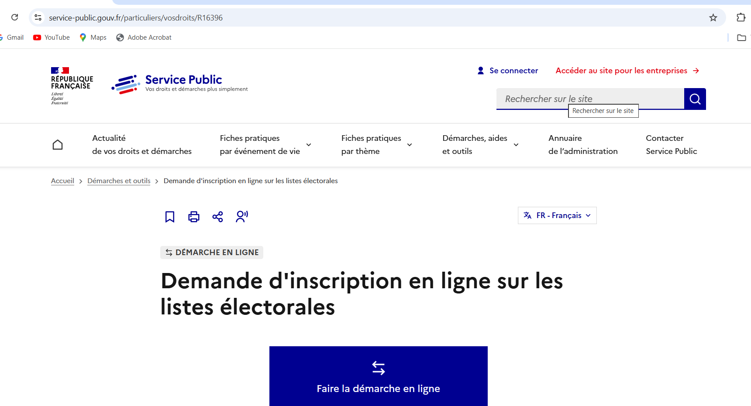
Task: Expand Fiches pratiques par événement de vie
Action: (265, 145)
